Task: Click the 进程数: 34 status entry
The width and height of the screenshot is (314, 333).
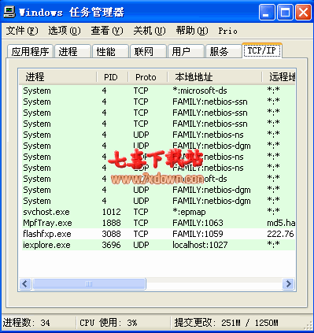Action: coord(27,323)
